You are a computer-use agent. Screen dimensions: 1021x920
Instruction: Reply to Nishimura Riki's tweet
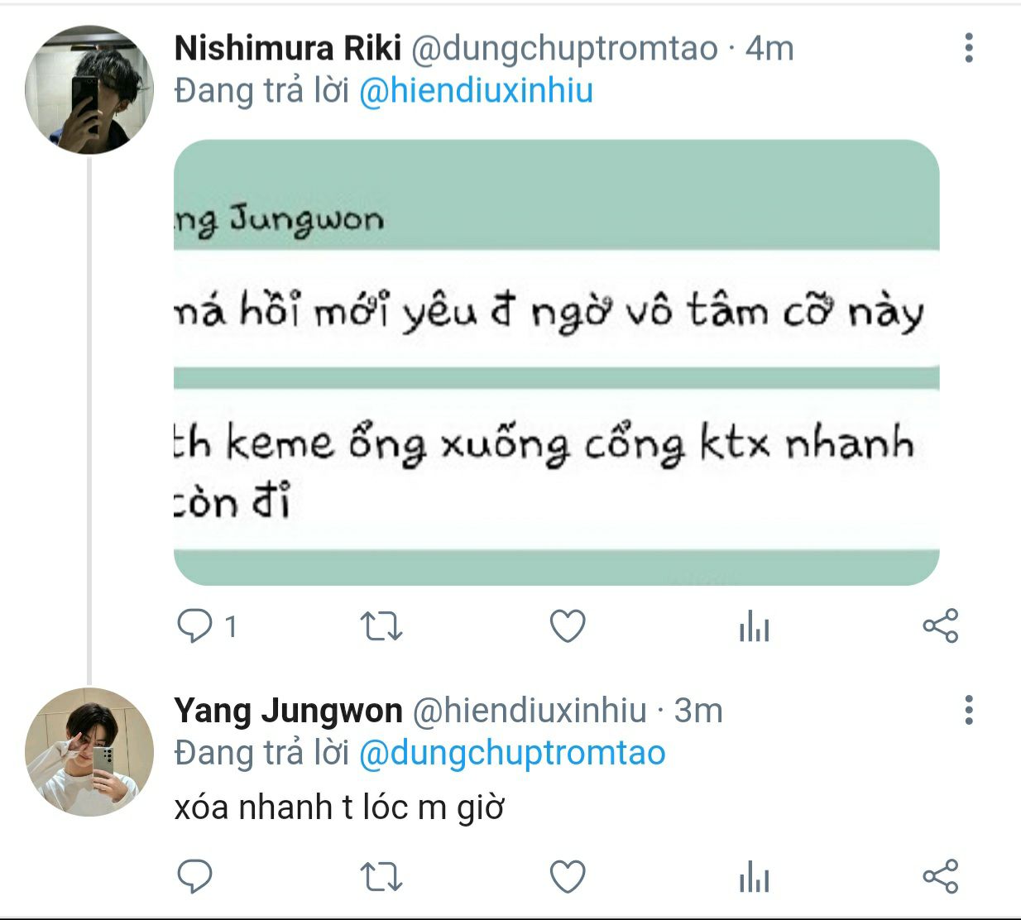pyautogui.click(x=195, y=626)
